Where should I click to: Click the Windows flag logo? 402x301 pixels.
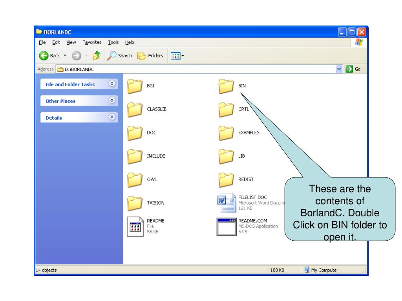click(x=359, y=42)
